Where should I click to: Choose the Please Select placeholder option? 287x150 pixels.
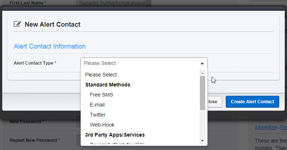[101, 75]
